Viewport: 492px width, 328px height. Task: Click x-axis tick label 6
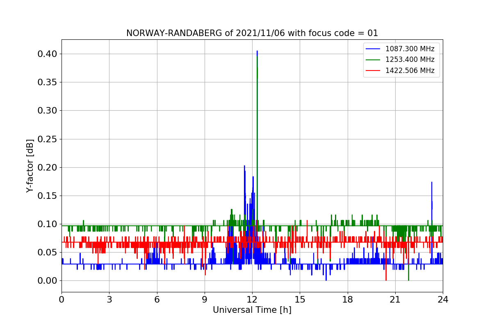point(157,299)
